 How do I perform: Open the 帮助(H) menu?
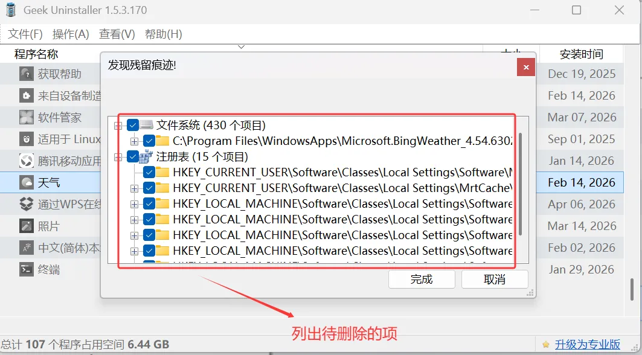tap(163, 34)
